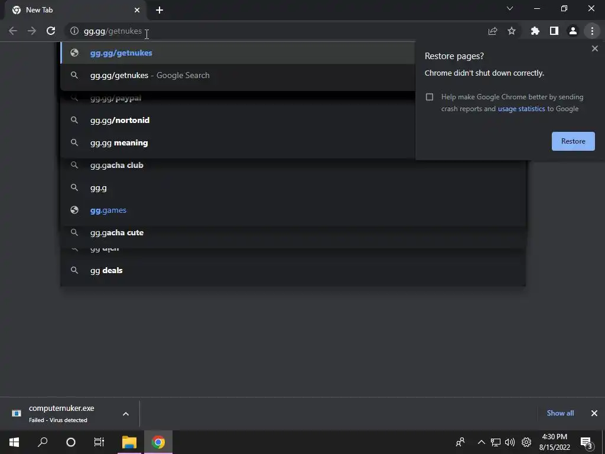This screenshot has height=454, width=605.
Task: Open the Windows Start menu
Action: tap(14, 442)
